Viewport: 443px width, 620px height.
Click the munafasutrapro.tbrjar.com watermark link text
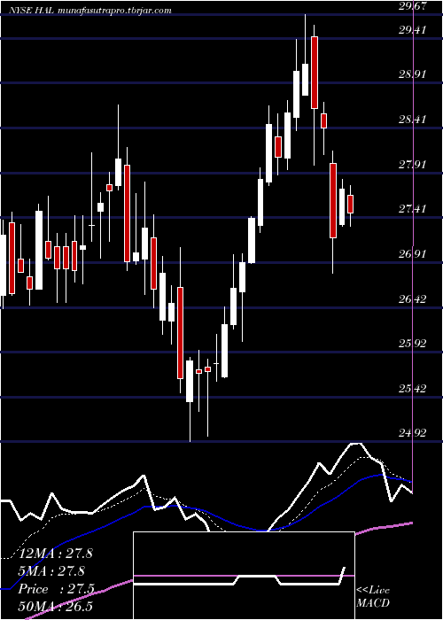pos(114,11)
